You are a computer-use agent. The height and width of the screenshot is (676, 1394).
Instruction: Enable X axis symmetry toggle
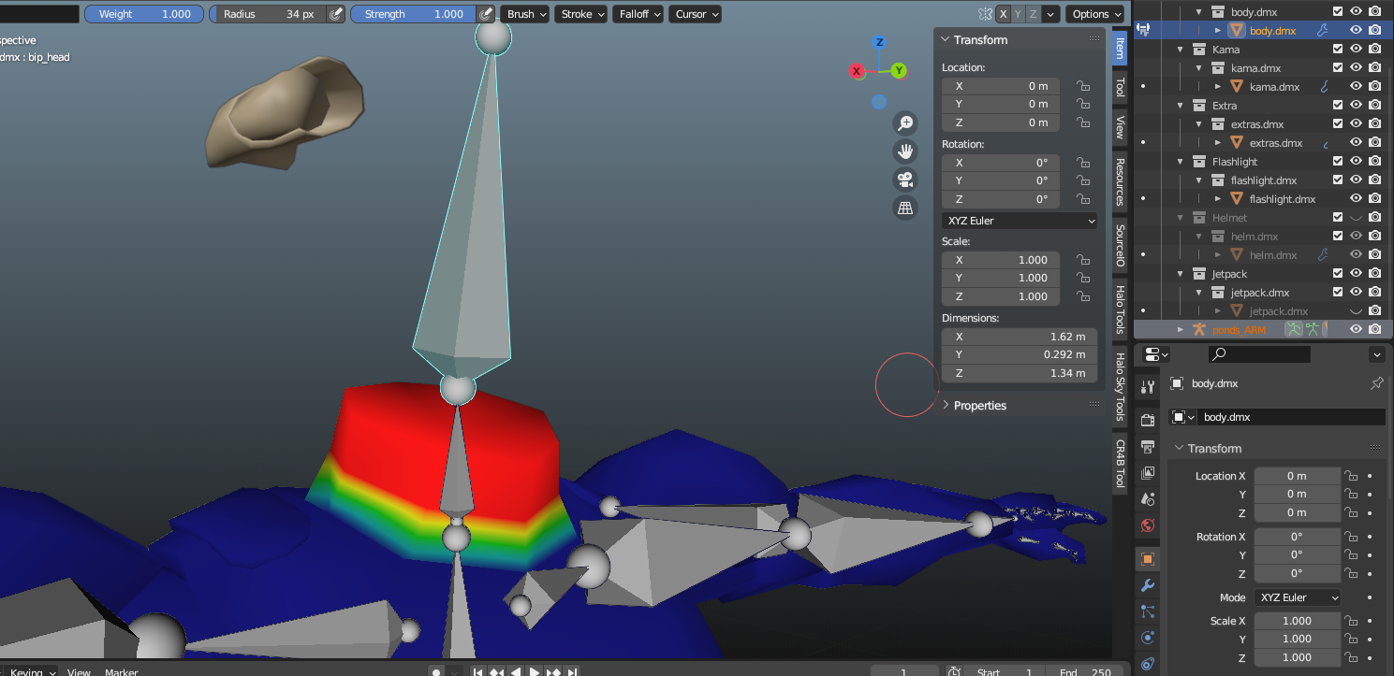point(1004,14)
